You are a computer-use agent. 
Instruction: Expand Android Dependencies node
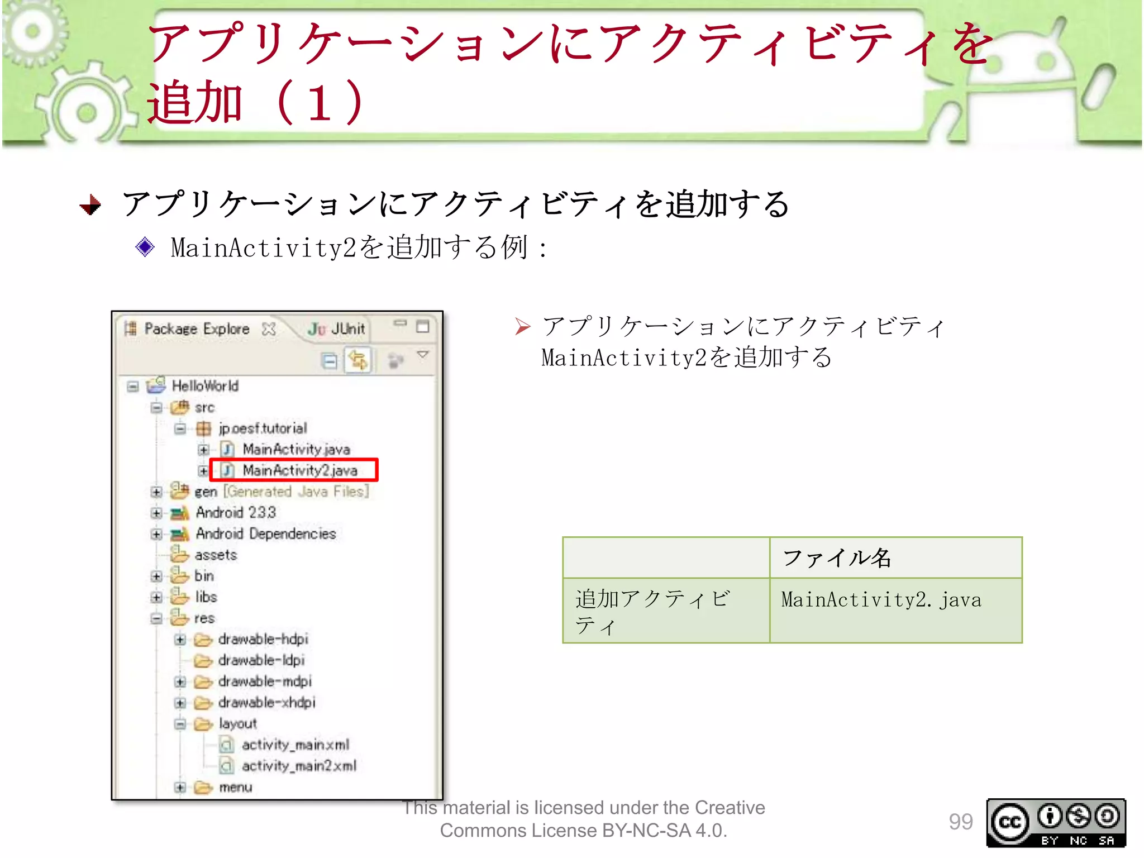click(156, 534)
